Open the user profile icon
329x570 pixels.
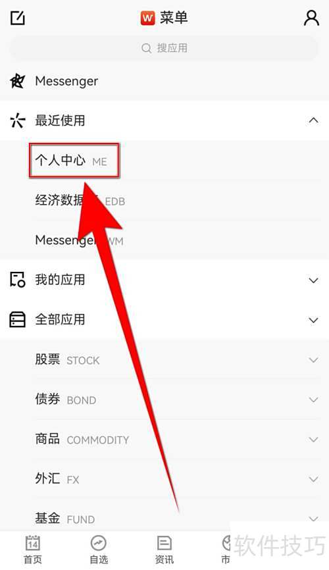tap(311, 18)
